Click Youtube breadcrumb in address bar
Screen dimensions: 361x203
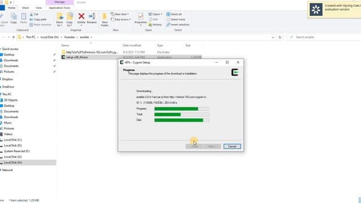[x=69, y=37]
